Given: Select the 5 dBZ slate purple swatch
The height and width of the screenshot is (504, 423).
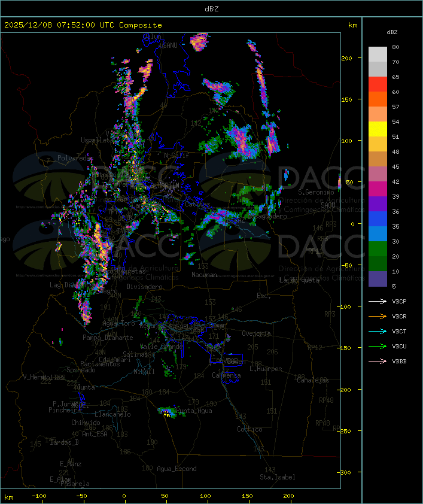Looking at the screenshot, I should [x=378, y=279].
